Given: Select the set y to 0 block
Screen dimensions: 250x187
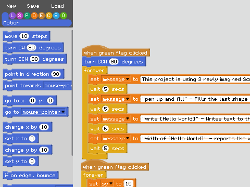Looking at the screenshot, I should point(21,162).
